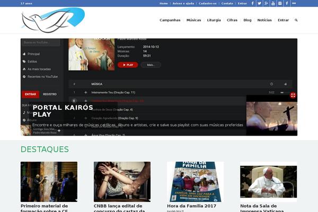Click Entrar in the blue top bar
Viewport: 318px width, 212px height.
[242, 4]
